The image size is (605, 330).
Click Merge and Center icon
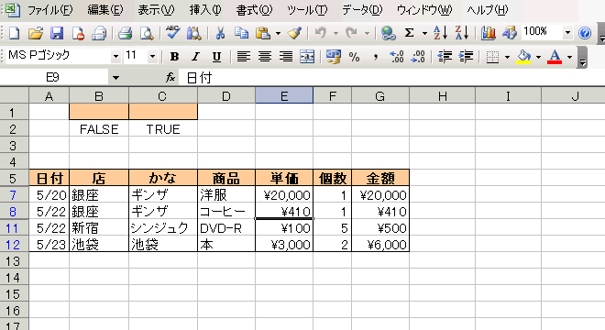(307, 57)
